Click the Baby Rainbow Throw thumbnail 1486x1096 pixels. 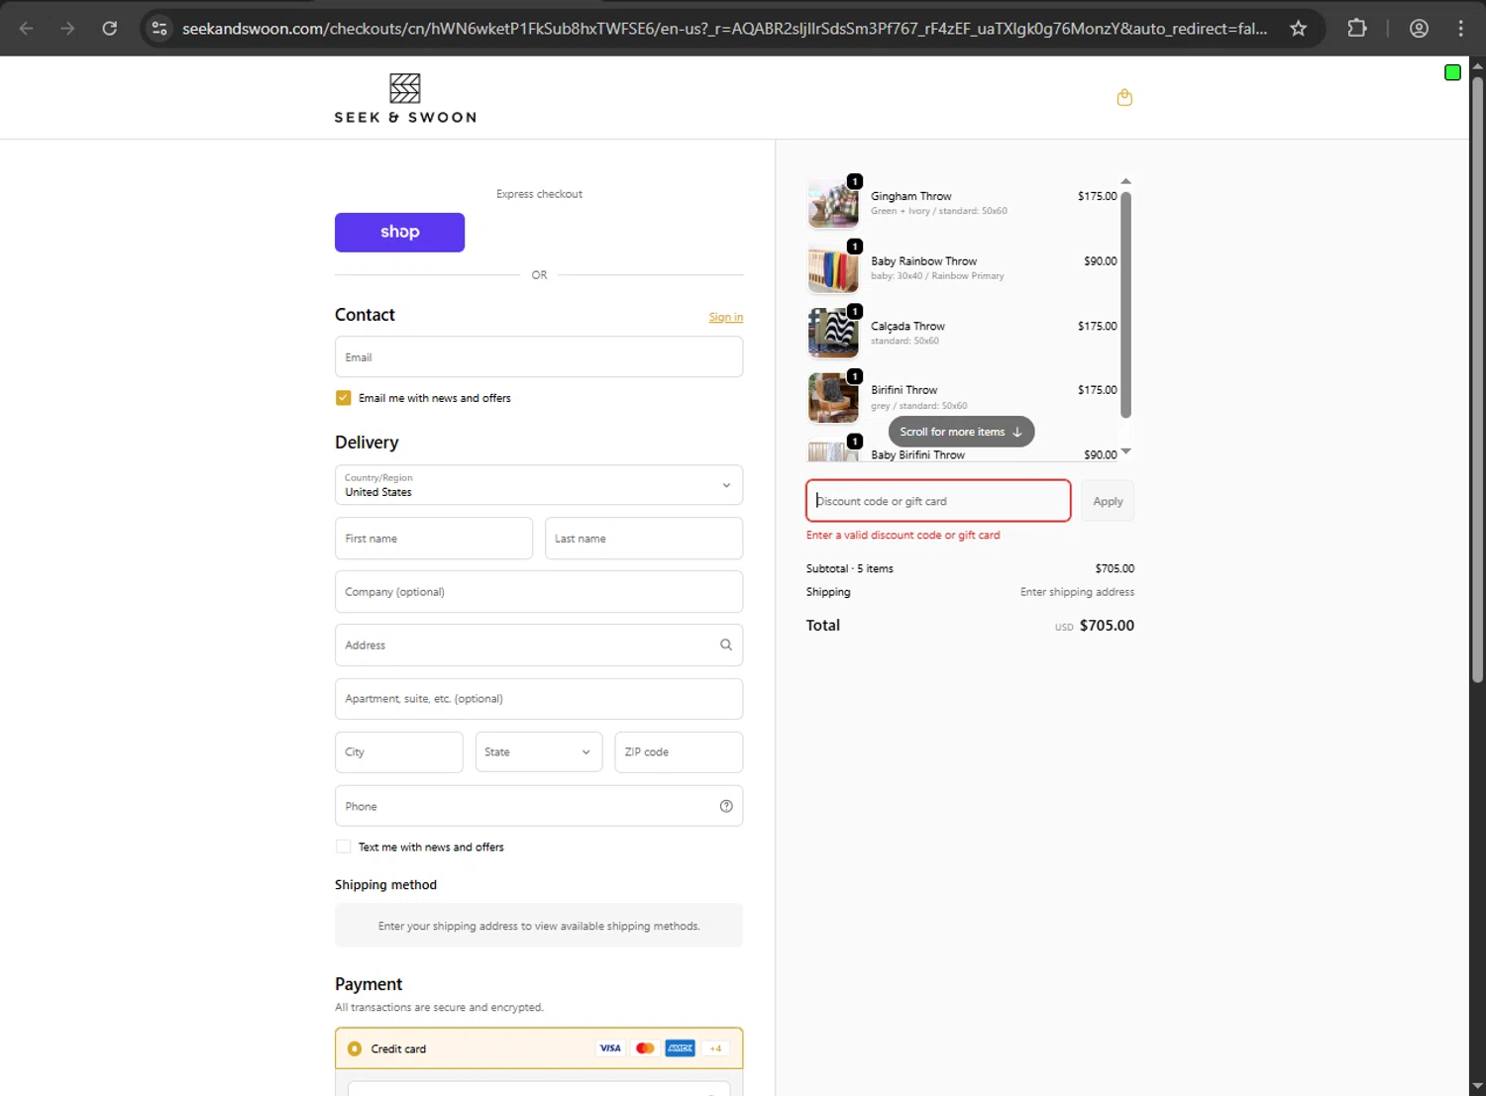[x=833, y=268]
